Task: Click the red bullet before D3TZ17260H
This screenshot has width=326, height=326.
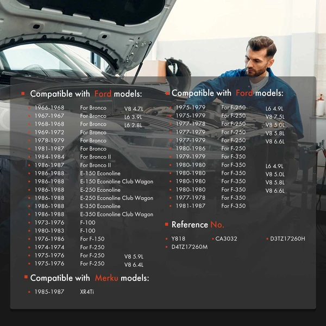Action: click(267, 239)
